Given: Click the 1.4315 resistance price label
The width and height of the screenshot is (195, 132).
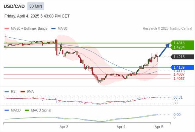Looking at the screenshot, I should 179,43.
